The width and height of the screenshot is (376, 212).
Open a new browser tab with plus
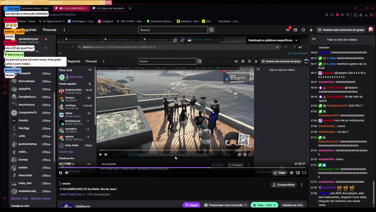click(x=130, y=8)
